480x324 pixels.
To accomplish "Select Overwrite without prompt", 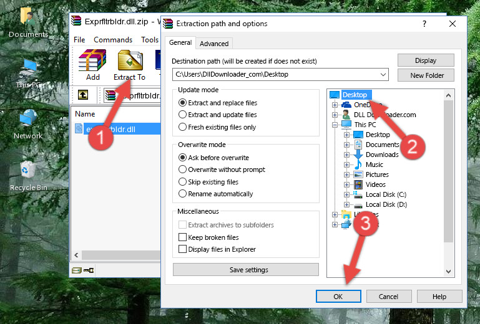I will pos(182,169).
